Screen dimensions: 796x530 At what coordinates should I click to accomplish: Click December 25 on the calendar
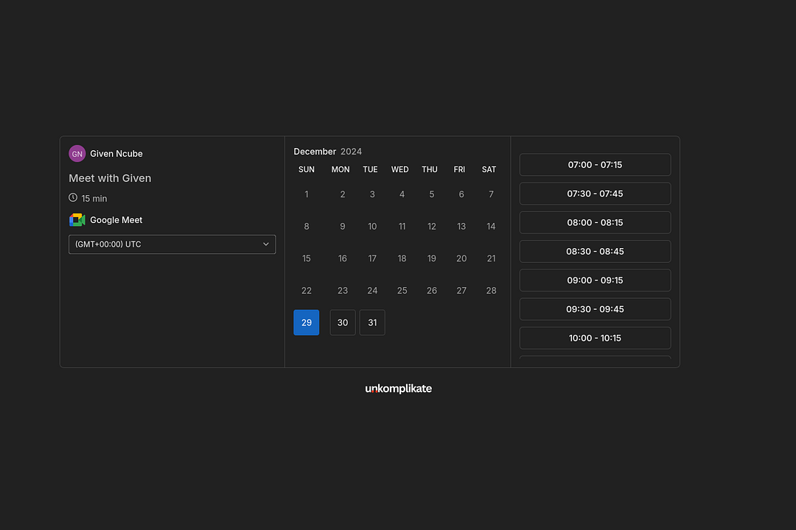[402, 291]
